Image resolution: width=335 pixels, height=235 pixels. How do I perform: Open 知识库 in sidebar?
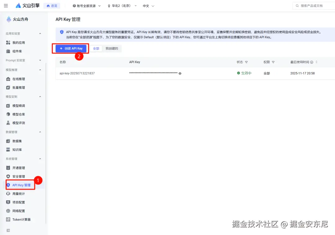17,150
